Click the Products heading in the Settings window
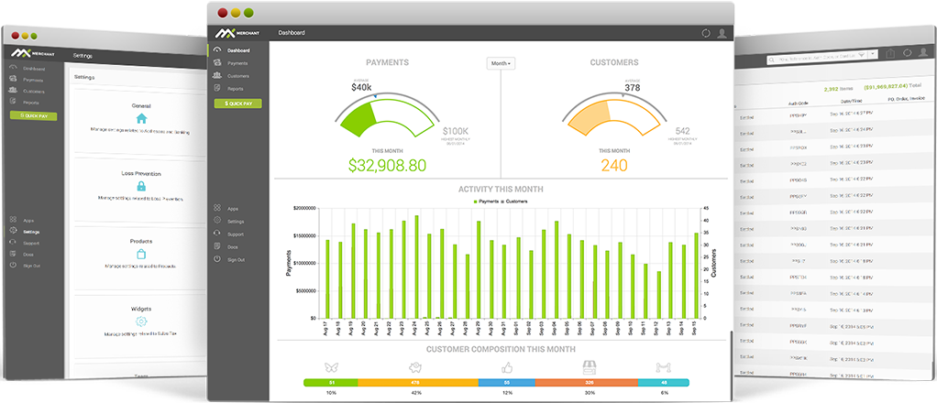Viewport: 937px width, 403px height. [x=141, y=241]
